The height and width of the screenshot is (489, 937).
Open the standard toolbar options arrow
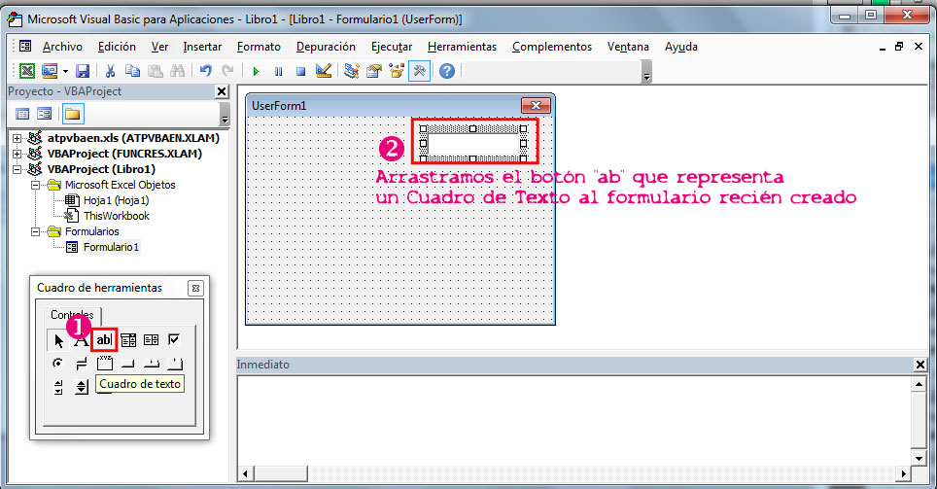[646, 72]
